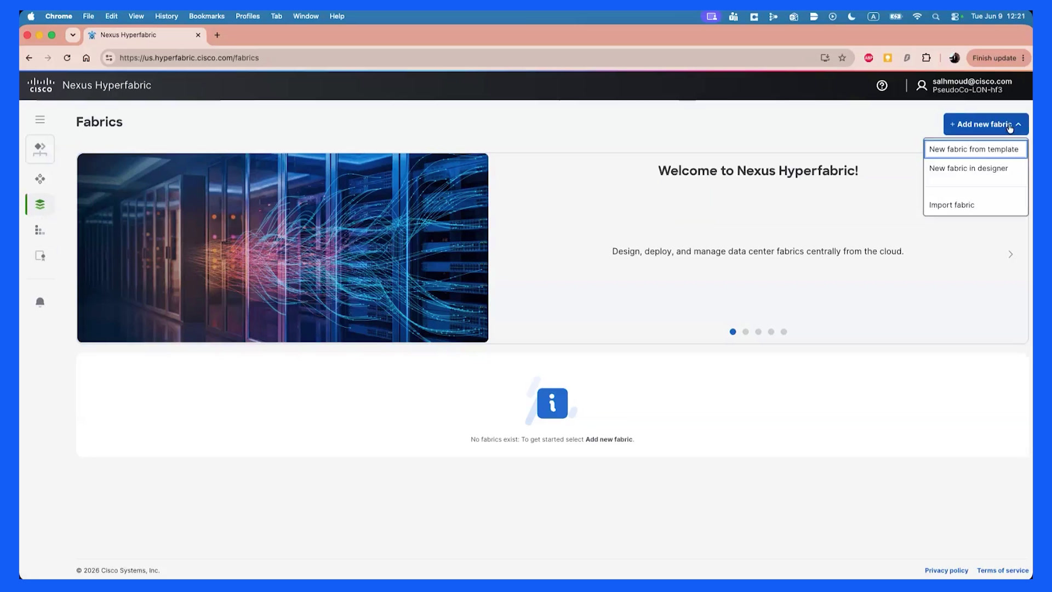Click the Nexus Hyperfabric header title

pos(107,85)
